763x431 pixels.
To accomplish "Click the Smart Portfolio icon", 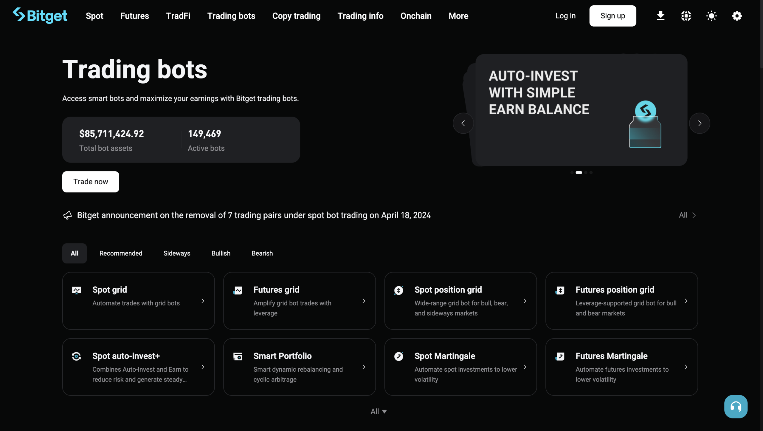I will click(238, 356).
